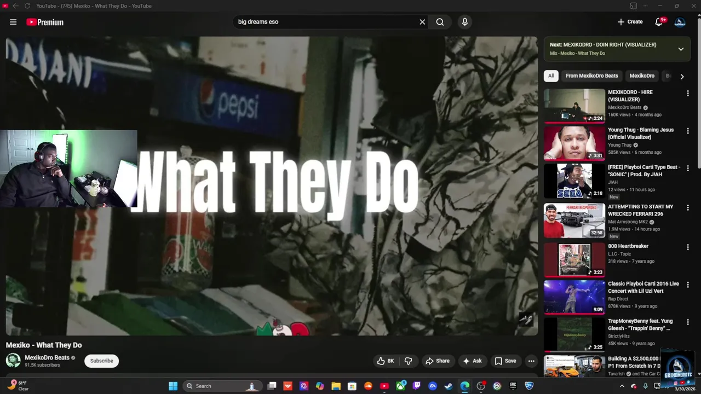Click the Share button
The height and width of the screenshot is (394, 701).
(x=438, y=361)
